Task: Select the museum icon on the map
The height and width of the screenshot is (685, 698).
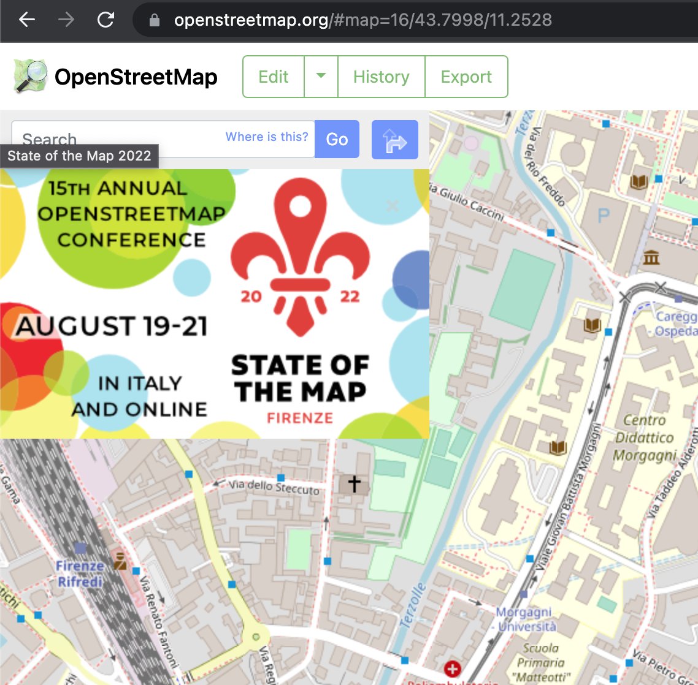Action: coord(651,258)
